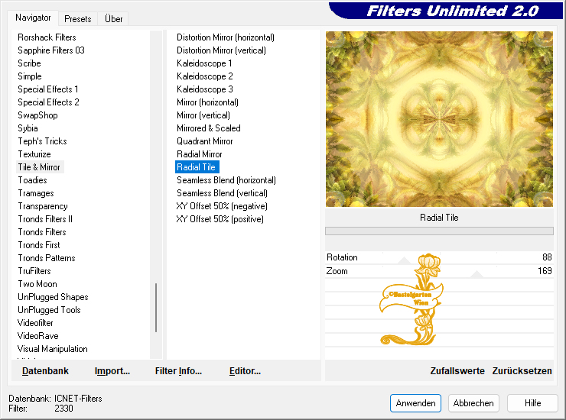Select Special Effects 1 category

(47, 89)
